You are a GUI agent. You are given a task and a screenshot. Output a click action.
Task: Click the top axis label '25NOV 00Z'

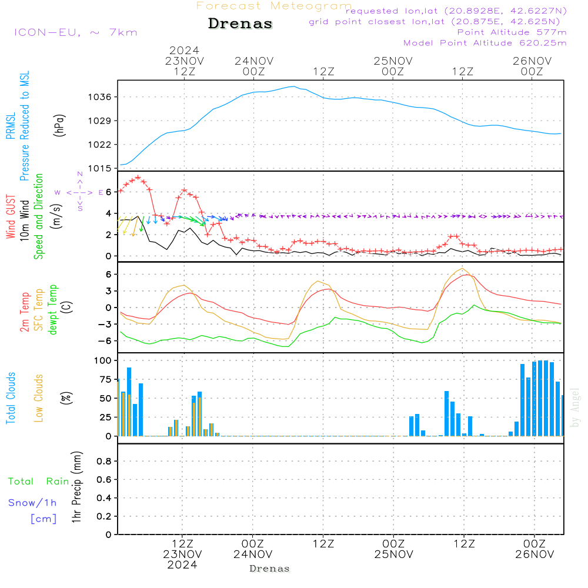coord(393,66)
